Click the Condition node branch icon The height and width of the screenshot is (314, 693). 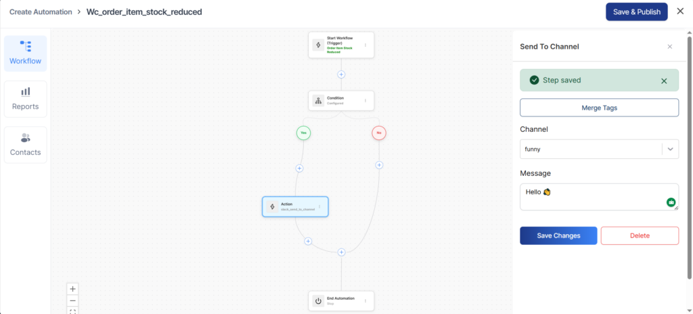[x=318, y=101]
